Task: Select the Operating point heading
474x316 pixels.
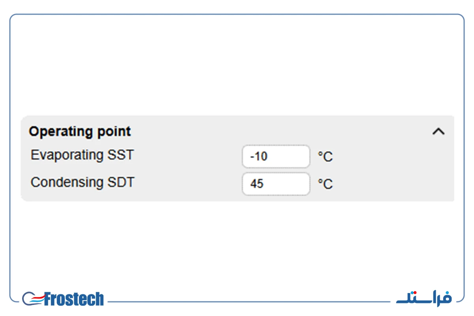Action: [x=80, y=131]
